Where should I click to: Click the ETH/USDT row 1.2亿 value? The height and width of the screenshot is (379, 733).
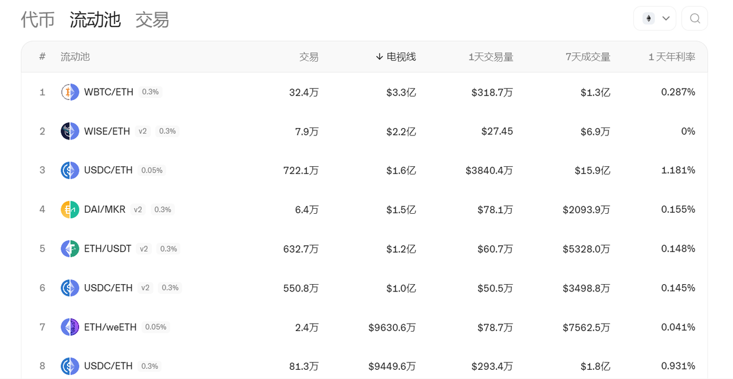click(401, 249)
